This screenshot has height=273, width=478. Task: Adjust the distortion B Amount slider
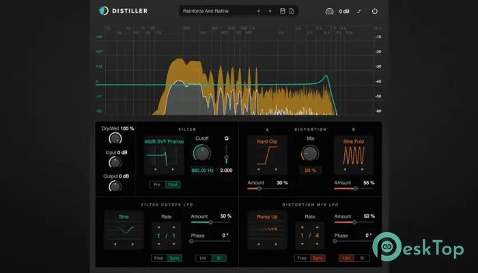click(354, 188)
